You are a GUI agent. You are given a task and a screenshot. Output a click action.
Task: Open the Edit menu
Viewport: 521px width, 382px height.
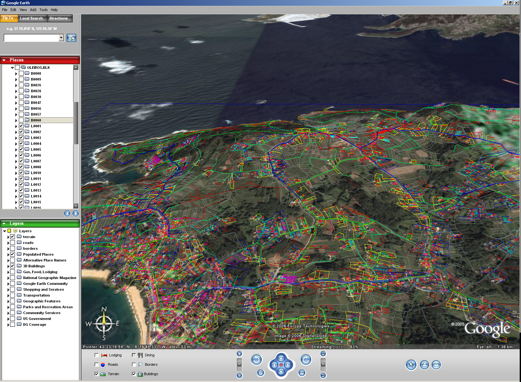click(13, 10)
